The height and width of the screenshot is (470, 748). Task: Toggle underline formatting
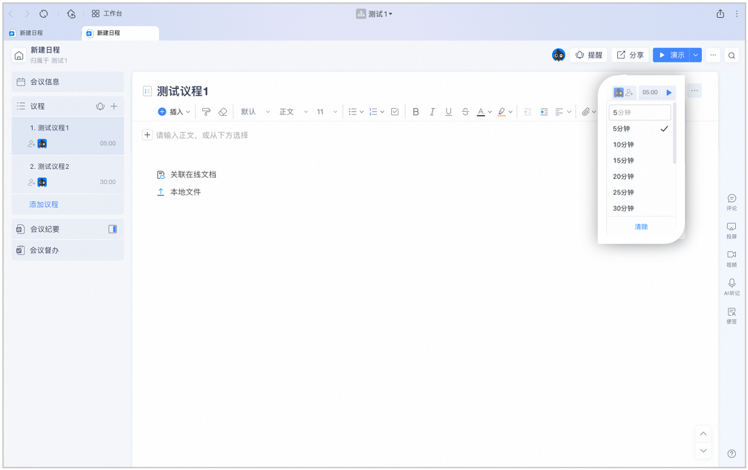(x=449, y=112)
